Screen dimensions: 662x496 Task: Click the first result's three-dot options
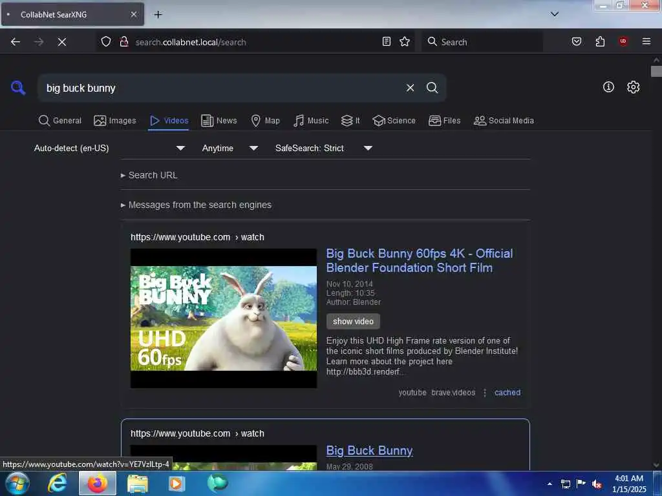point(485,393)
